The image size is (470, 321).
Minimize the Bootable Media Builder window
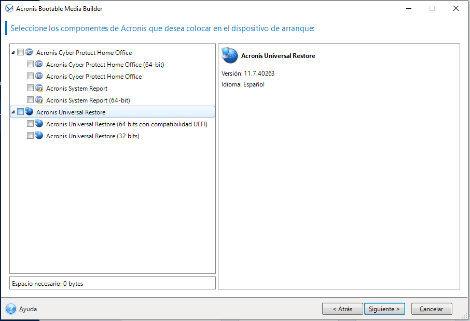point(409,8)
